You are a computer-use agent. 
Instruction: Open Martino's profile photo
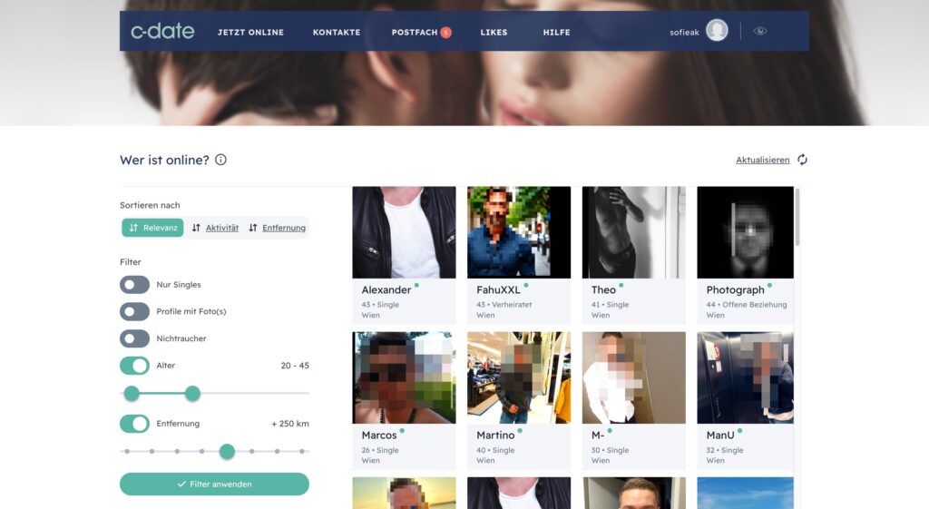519,378
